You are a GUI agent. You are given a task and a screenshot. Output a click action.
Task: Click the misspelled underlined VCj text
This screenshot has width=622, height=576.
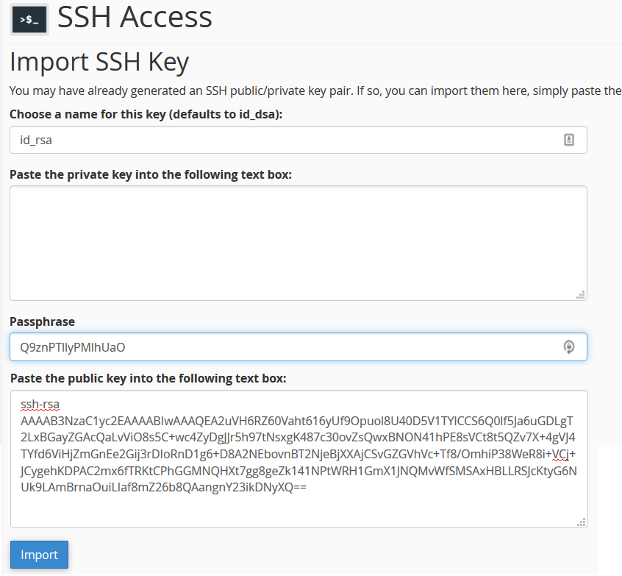point(560,454)
